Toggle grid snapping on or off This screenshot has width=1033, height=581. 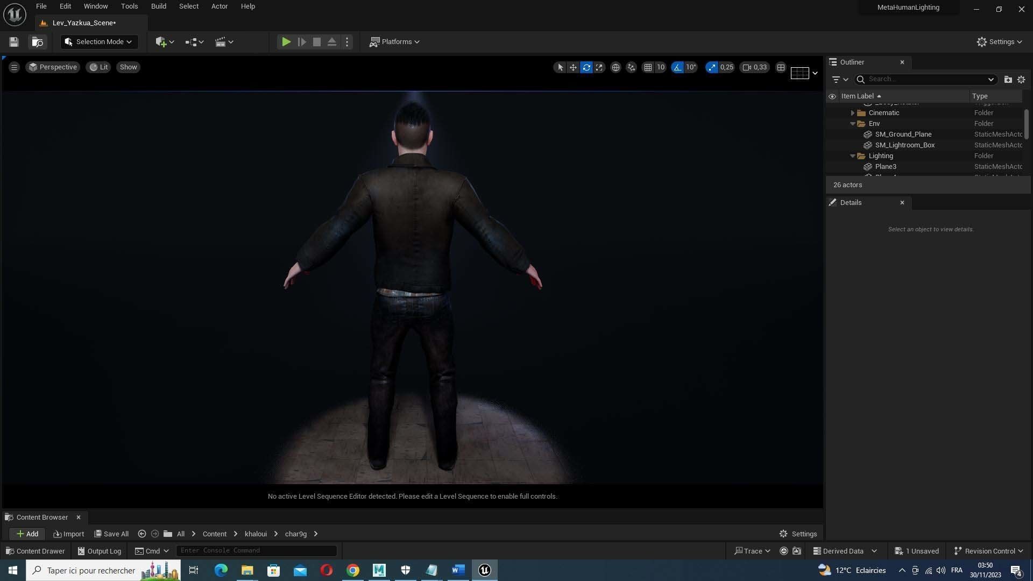pos(648,67)
